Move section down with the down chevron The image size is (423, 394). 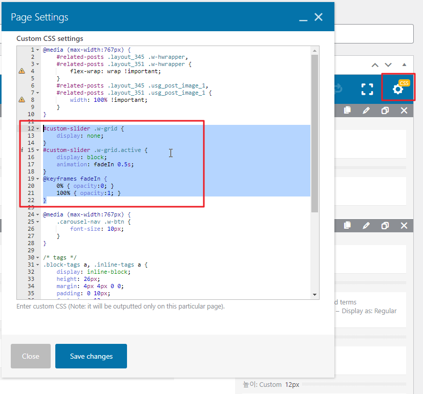point(388,65)
